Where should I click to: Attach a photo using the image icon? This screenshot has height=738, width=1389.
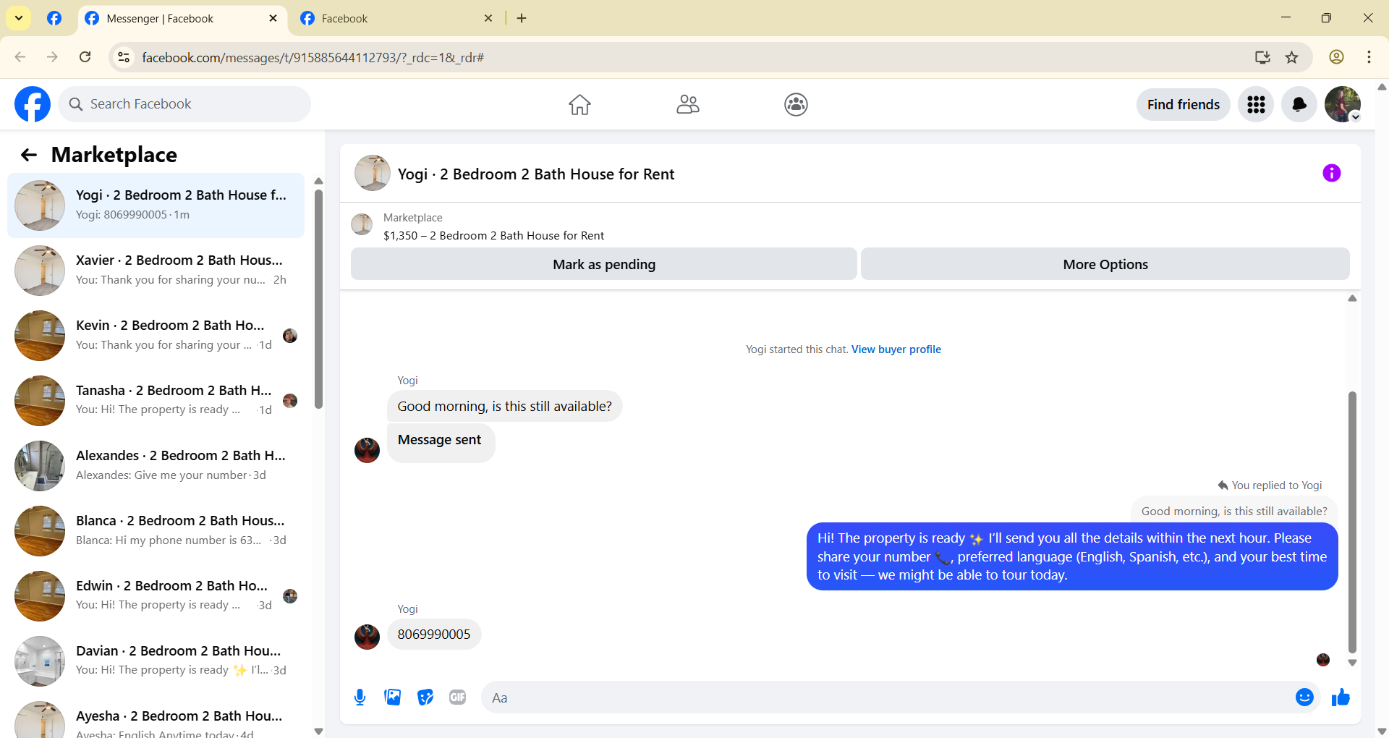(x=392, y=697)
